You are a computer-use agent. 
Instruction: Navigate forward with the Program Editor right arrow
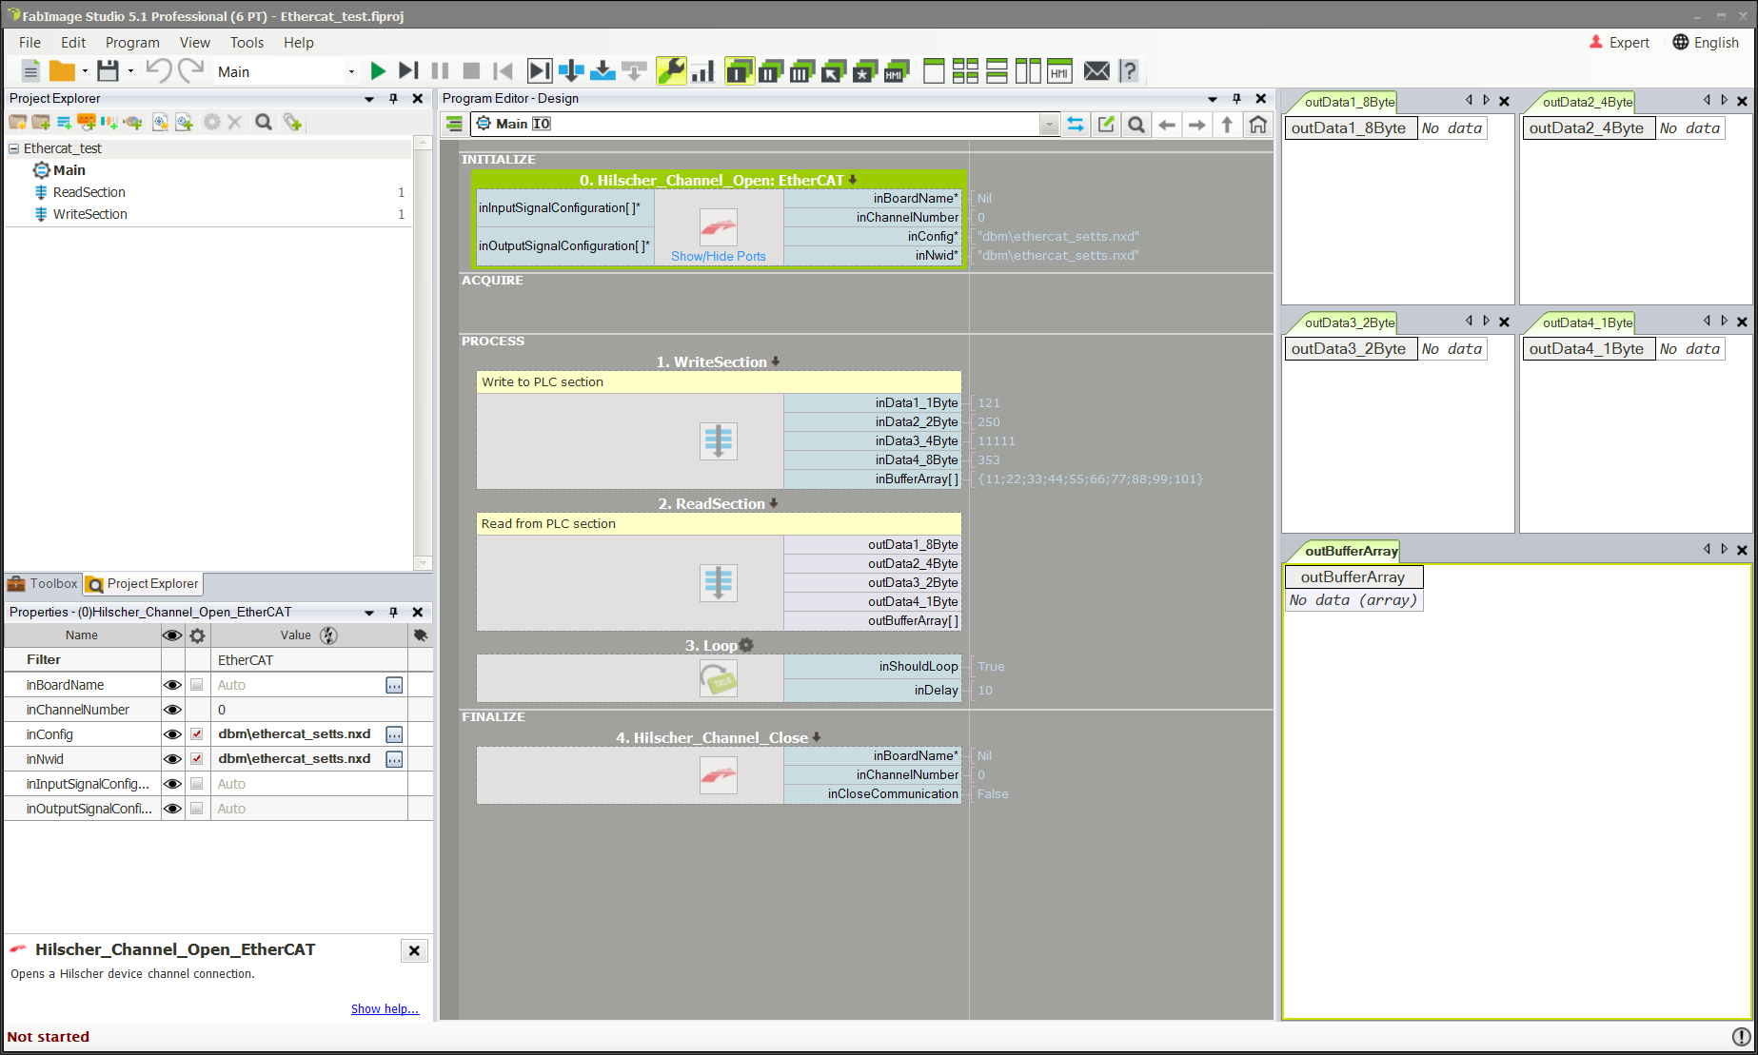click(1197, 125)
